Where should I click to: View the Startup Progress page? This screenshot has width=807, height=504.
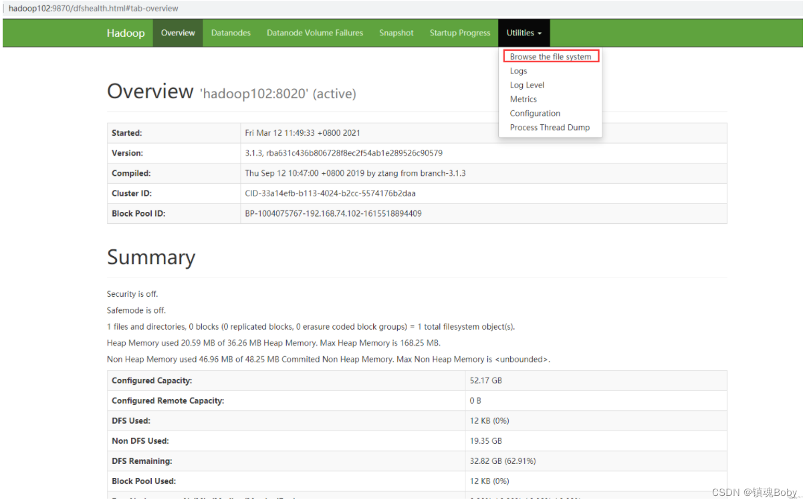pos(460,32)
